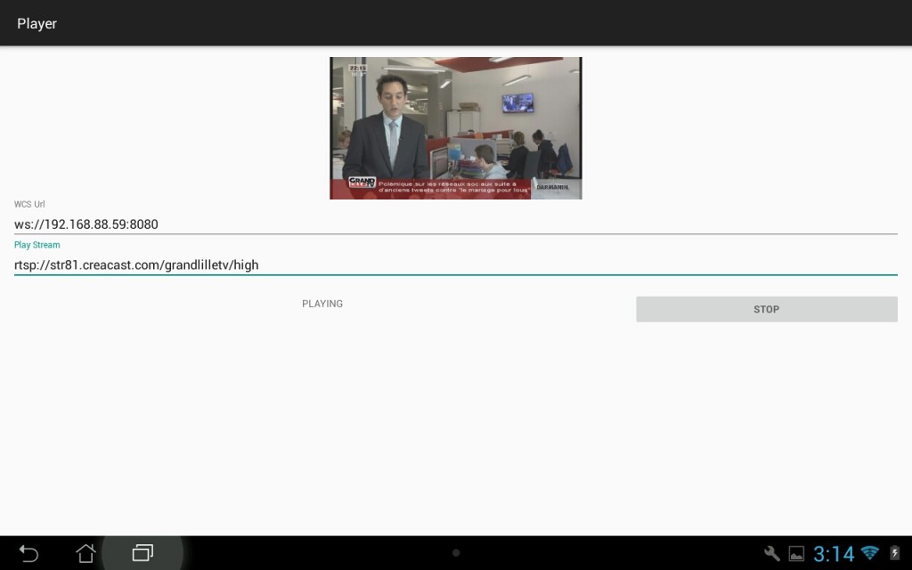Image resolution: width=912 pixels, height=570 pixels.
Task: Tap the charging battery icon
Action: (x=895, y=553)
